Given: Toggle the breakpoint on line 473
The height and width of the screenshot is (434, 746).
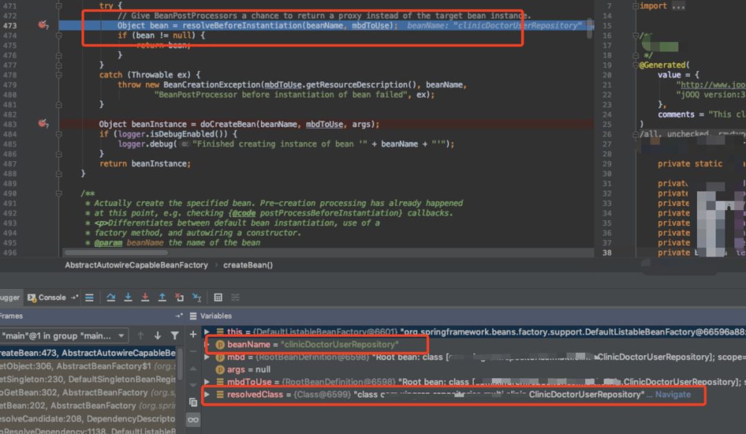Looking at the screenshot, I should click(42, 26).
